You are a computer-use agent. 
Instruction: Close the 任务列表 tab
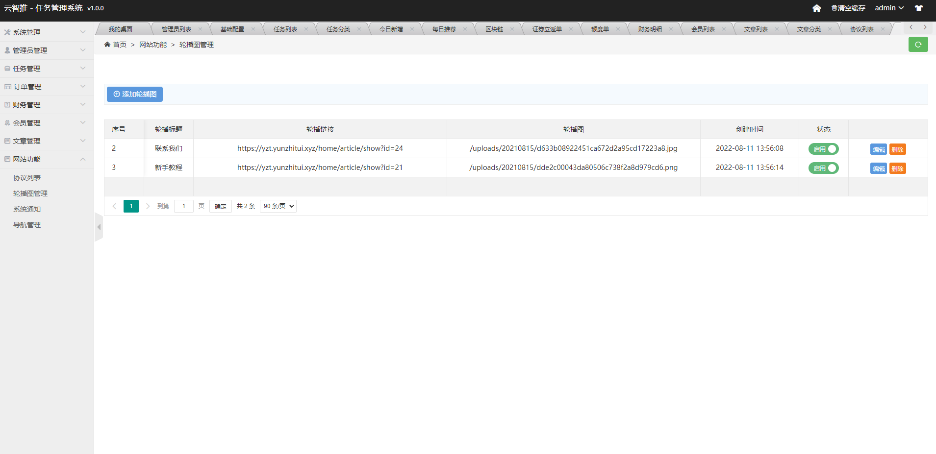pos(306,29)
